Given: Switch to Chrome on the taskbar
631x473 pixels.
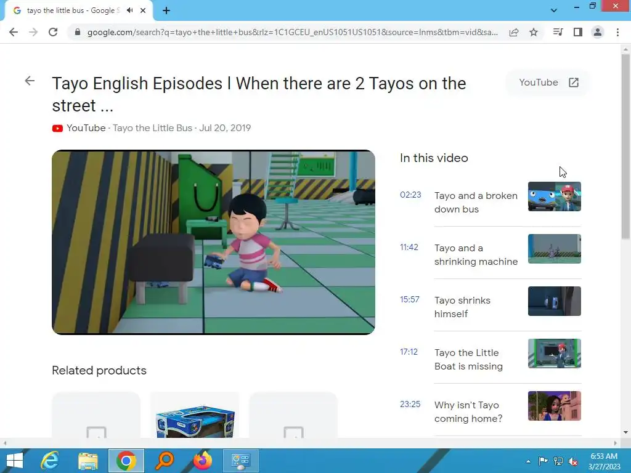Looking at the screenshot, I should pyautogui.click(x=126, y=461).
